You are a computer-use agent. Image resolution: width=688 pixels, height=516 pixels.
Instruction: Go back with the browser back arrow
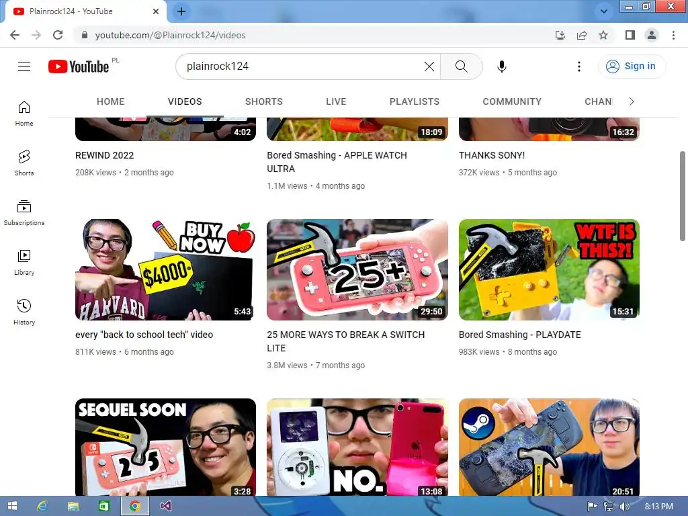click(15, 35)
